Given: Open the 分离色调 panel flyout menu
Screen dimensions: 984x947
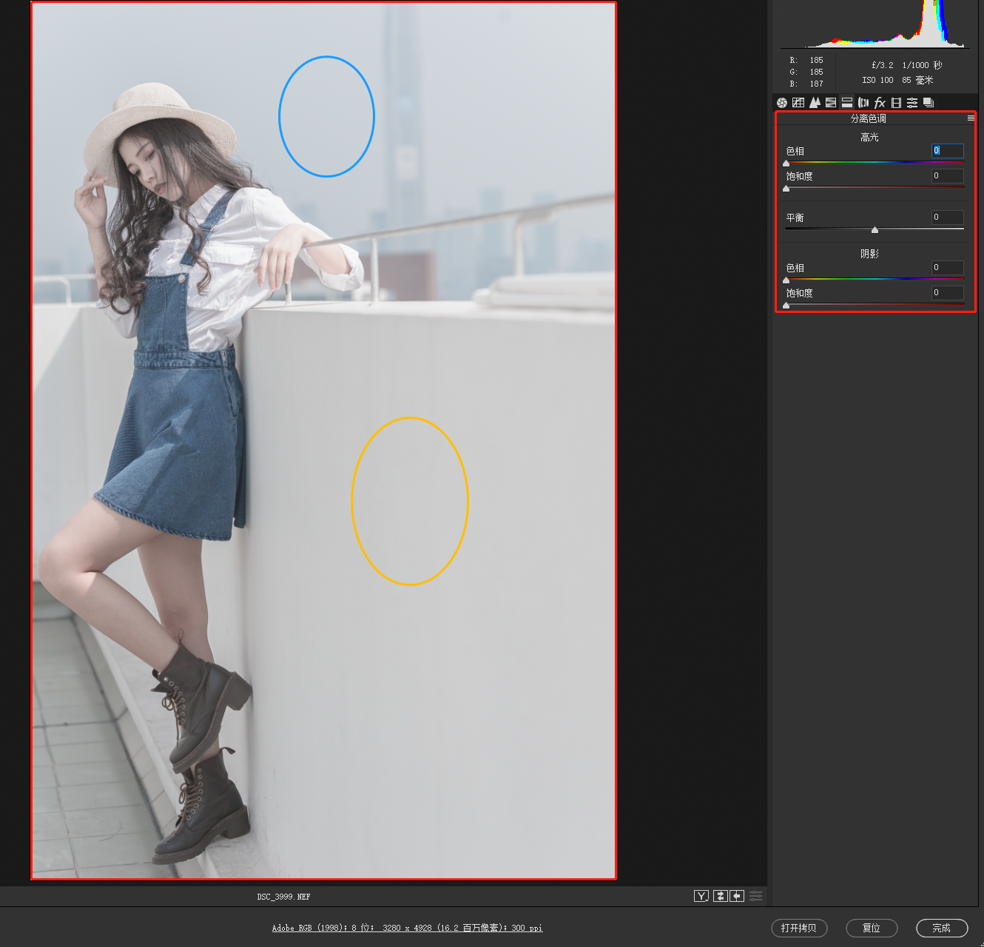Looking at the screenshot, I should (971, 118).
